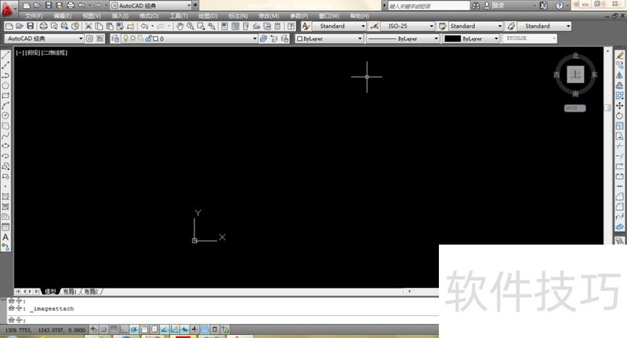The image size is (627, 338).
Task: Select the Polygon draw tool
Action: [x=5, y=85]
